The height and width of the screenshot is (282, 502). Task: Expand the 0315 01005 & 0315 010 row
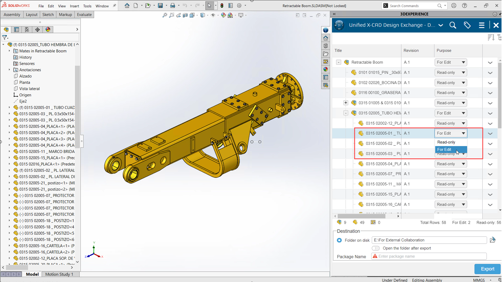point(346,103)
